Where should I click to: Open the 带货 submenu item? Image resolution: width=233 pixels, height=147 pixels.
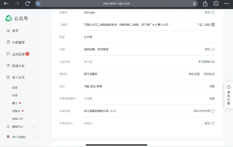pyautogui.click(x=15, y=103)
